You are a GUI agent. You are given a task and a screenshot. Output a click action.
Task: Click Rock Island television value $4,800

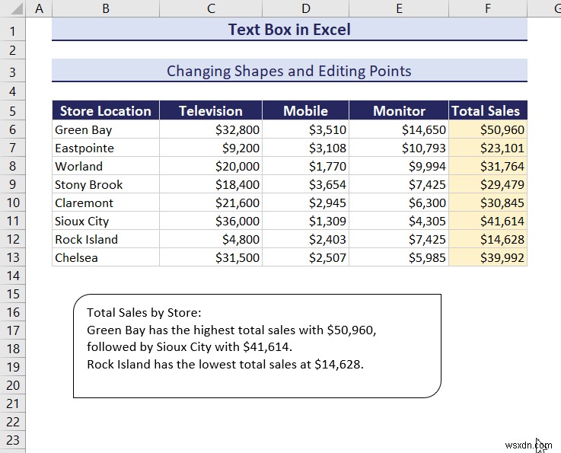(x=211, y=239)
